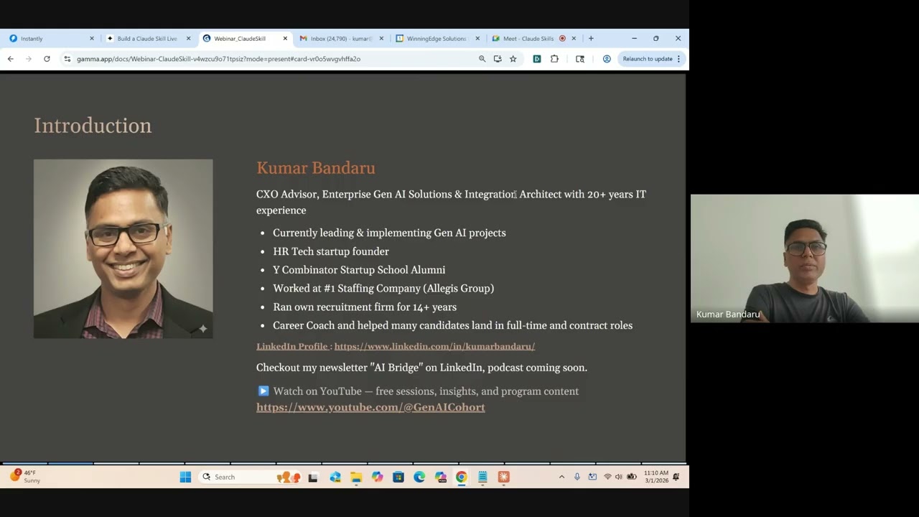Click the microphone tray icon
Image resolution: width=919 pixels, height=517 pixels.
point(577,477)
